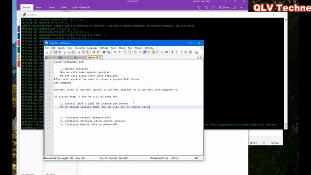The width and height of the screenshot is (311, 175).
Task: Click the last plugin icon on Notepad++ toolbar
Action: click(196, 52)
